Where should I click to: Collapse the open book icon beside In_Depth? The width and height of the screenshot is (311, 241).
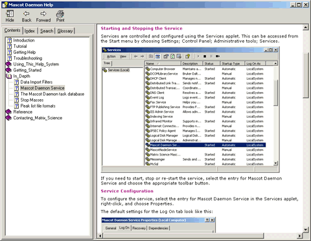(8, 76)
